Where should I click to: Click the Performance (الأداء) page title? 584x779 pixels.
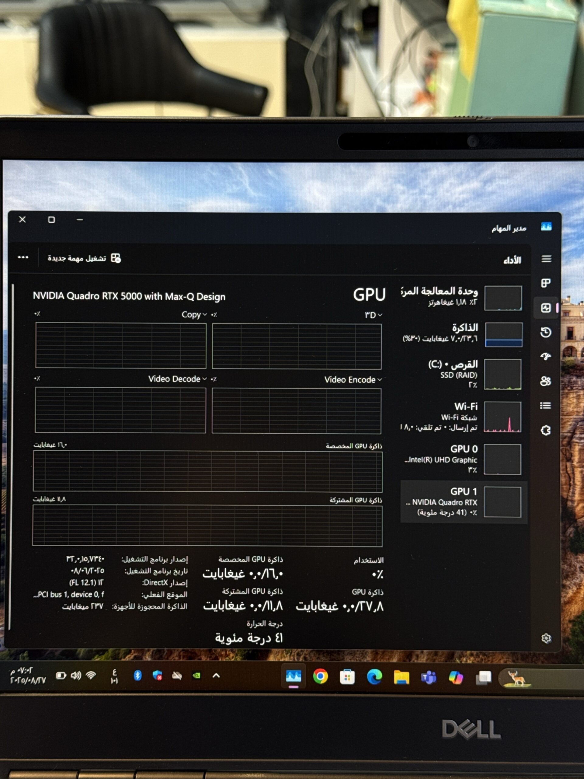pyautogui.click(x=512, y=260)
